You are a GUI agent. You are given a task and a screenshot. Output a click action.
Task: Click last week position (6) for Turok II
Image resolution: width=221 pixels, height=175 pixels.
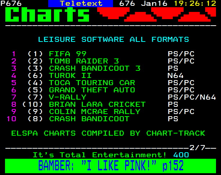(35, 75)
